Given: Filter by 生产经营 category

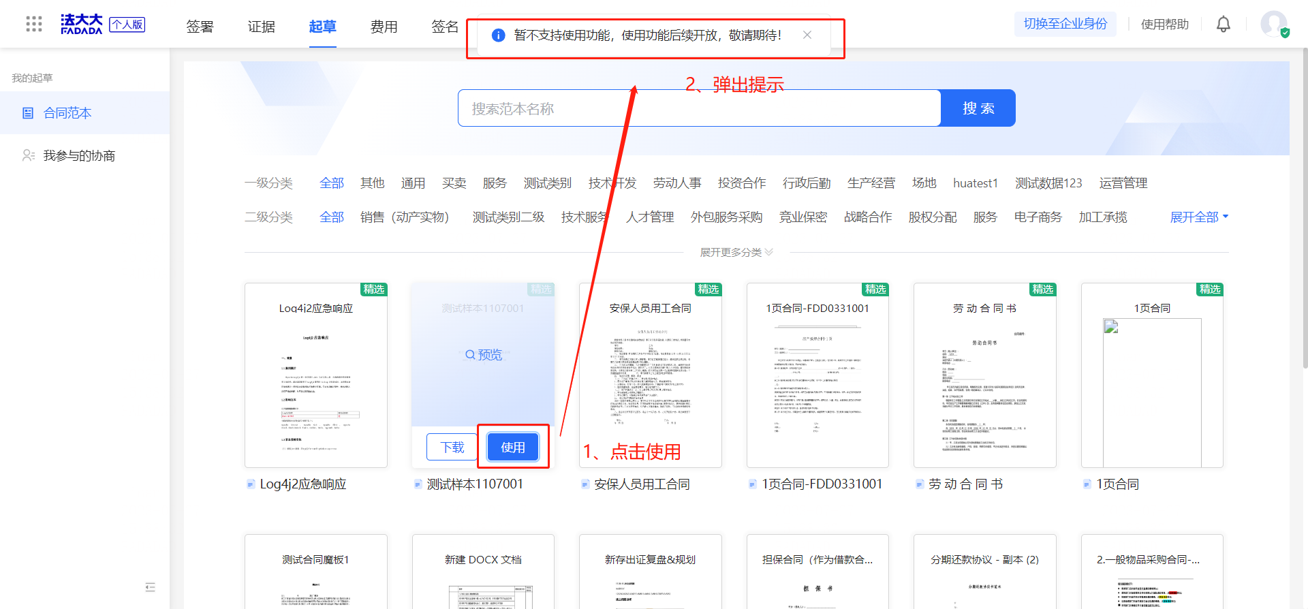Looking at the screenshot, I should pos(871,183).
